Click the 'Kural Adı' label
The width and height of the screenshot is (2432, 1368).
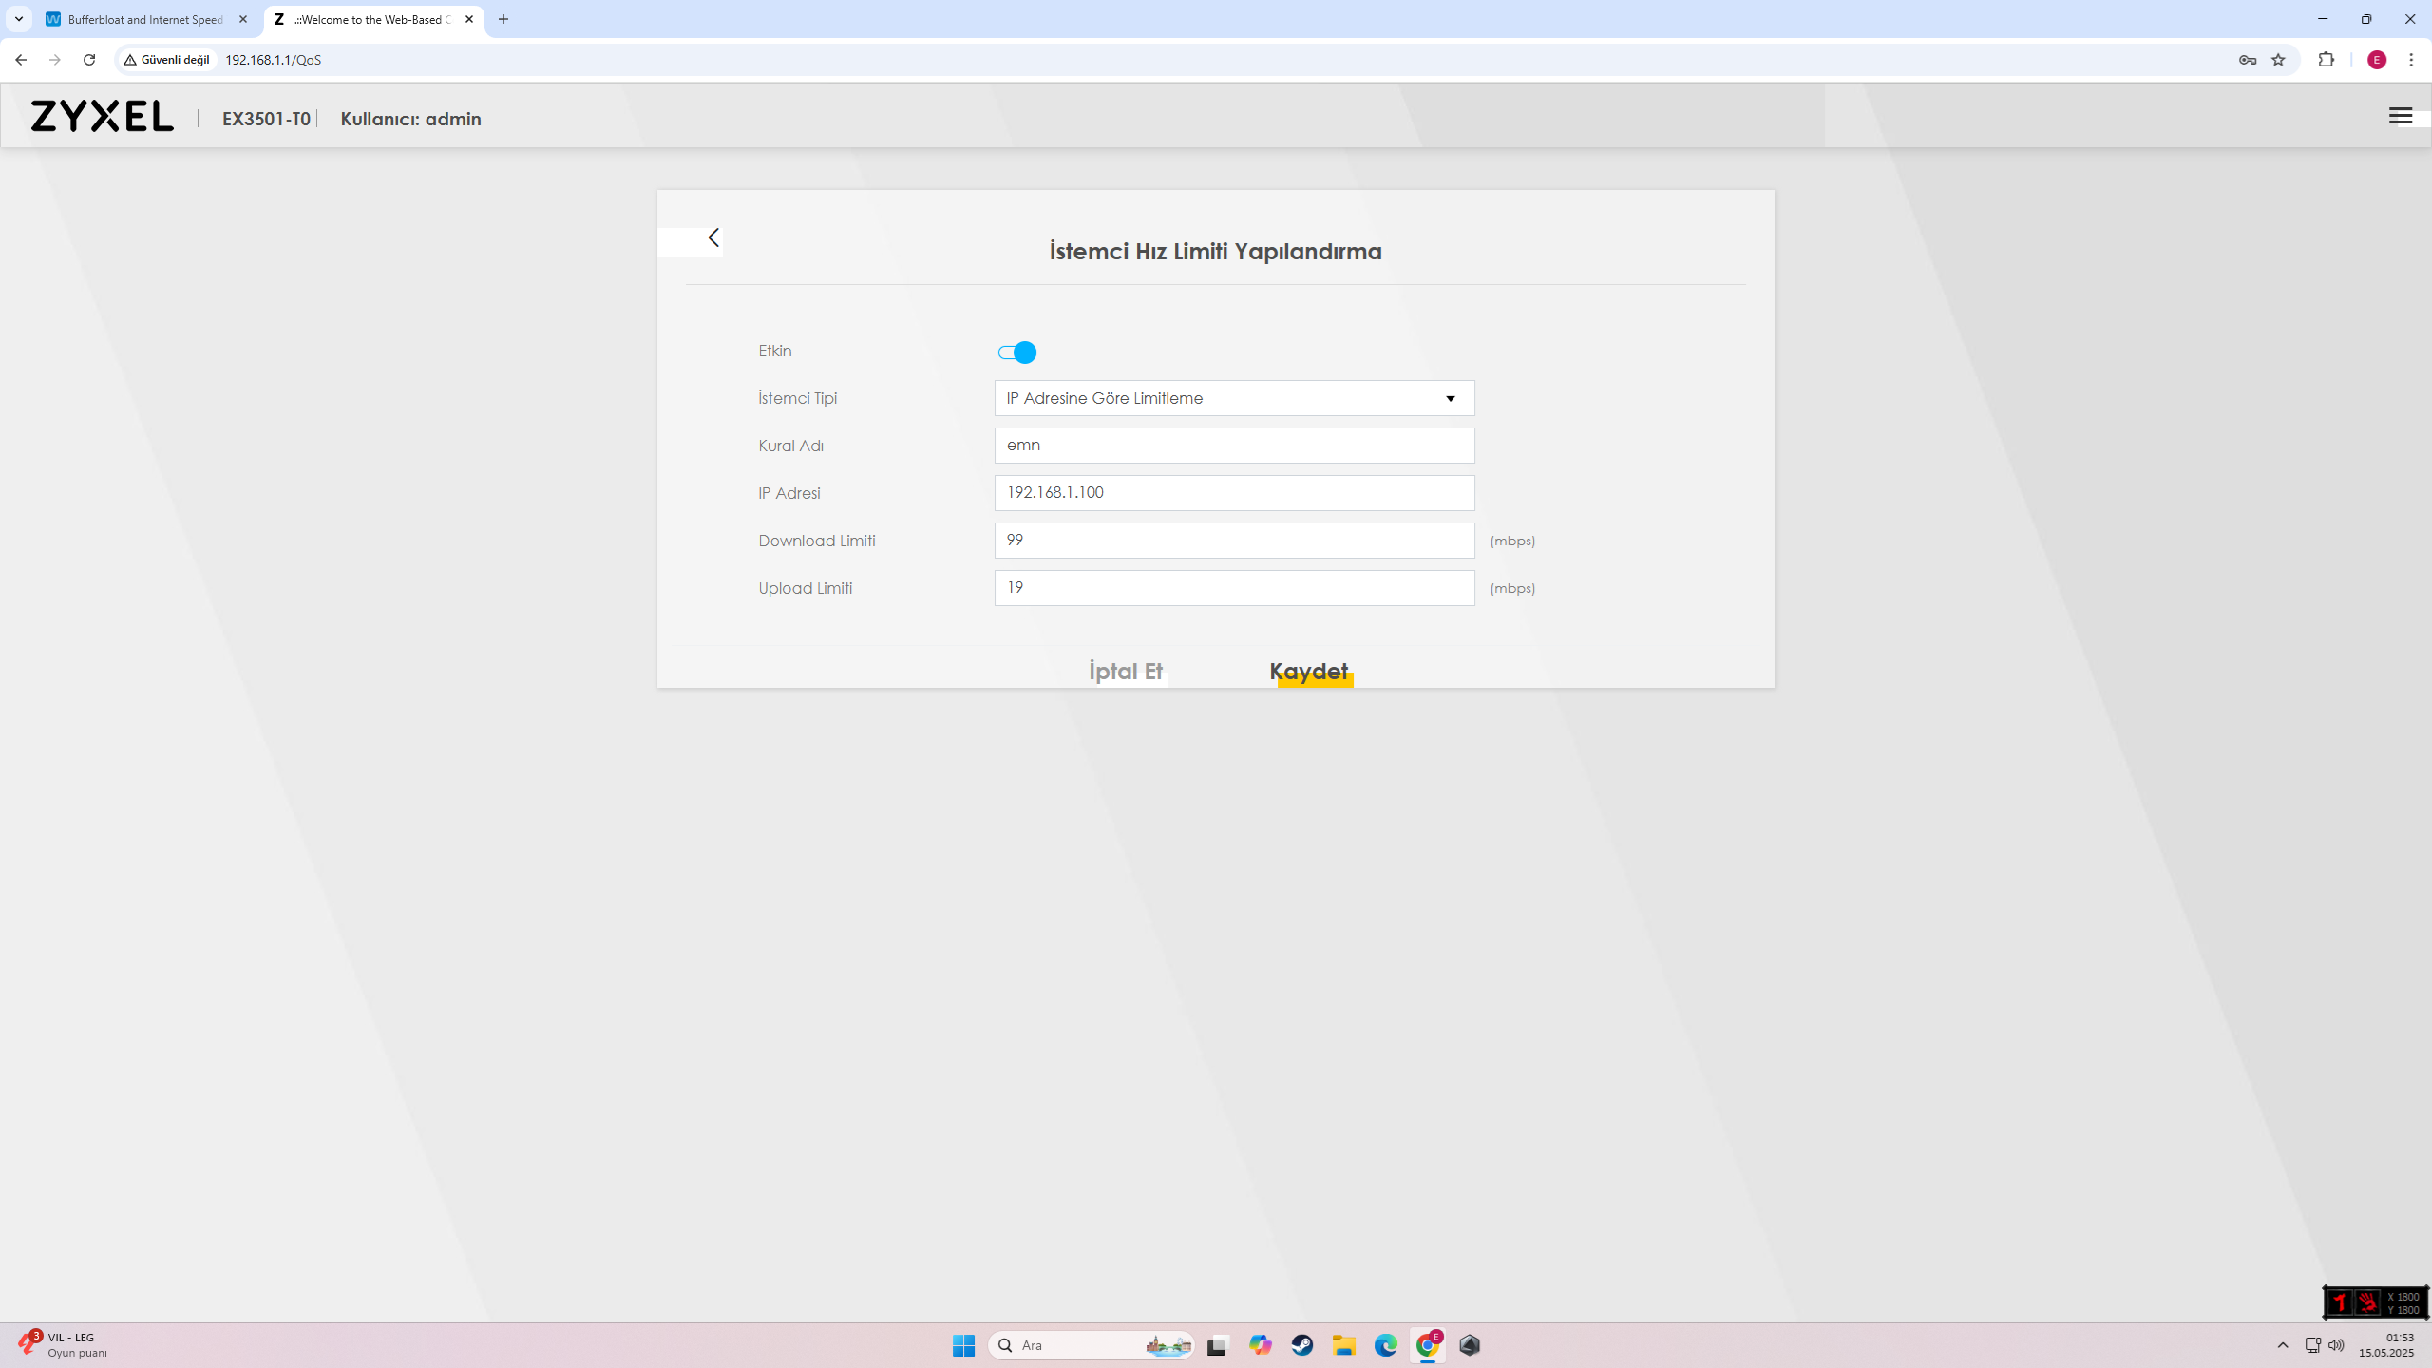click(791, 446)
